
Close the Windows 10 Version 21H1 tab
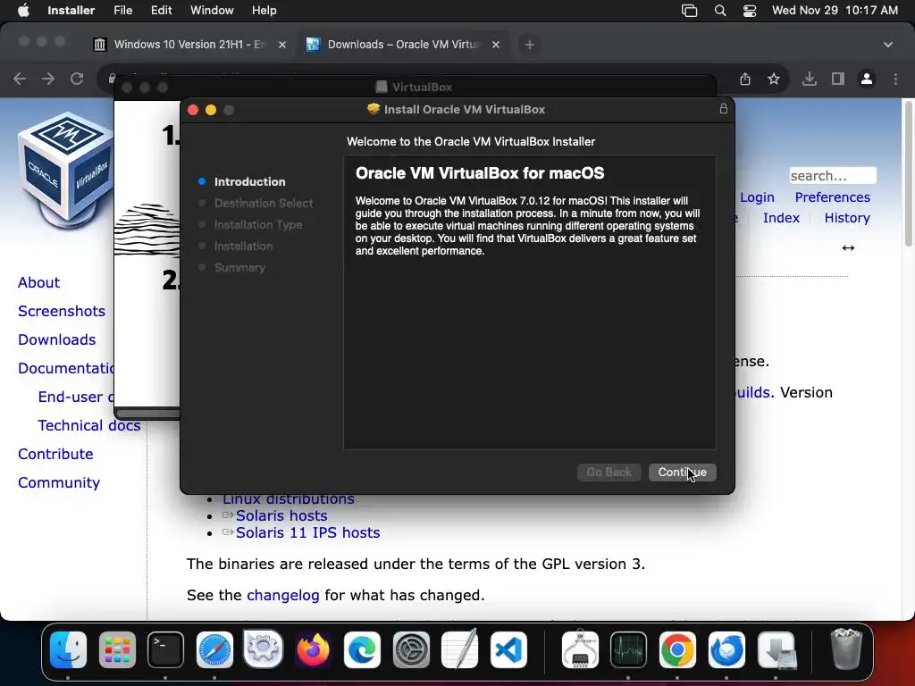point(281,45)
